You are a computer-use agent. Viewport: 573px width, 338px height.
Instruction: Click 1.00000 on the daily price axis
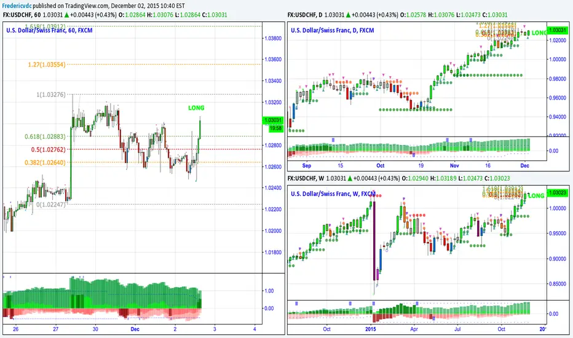tap(557, 59)
